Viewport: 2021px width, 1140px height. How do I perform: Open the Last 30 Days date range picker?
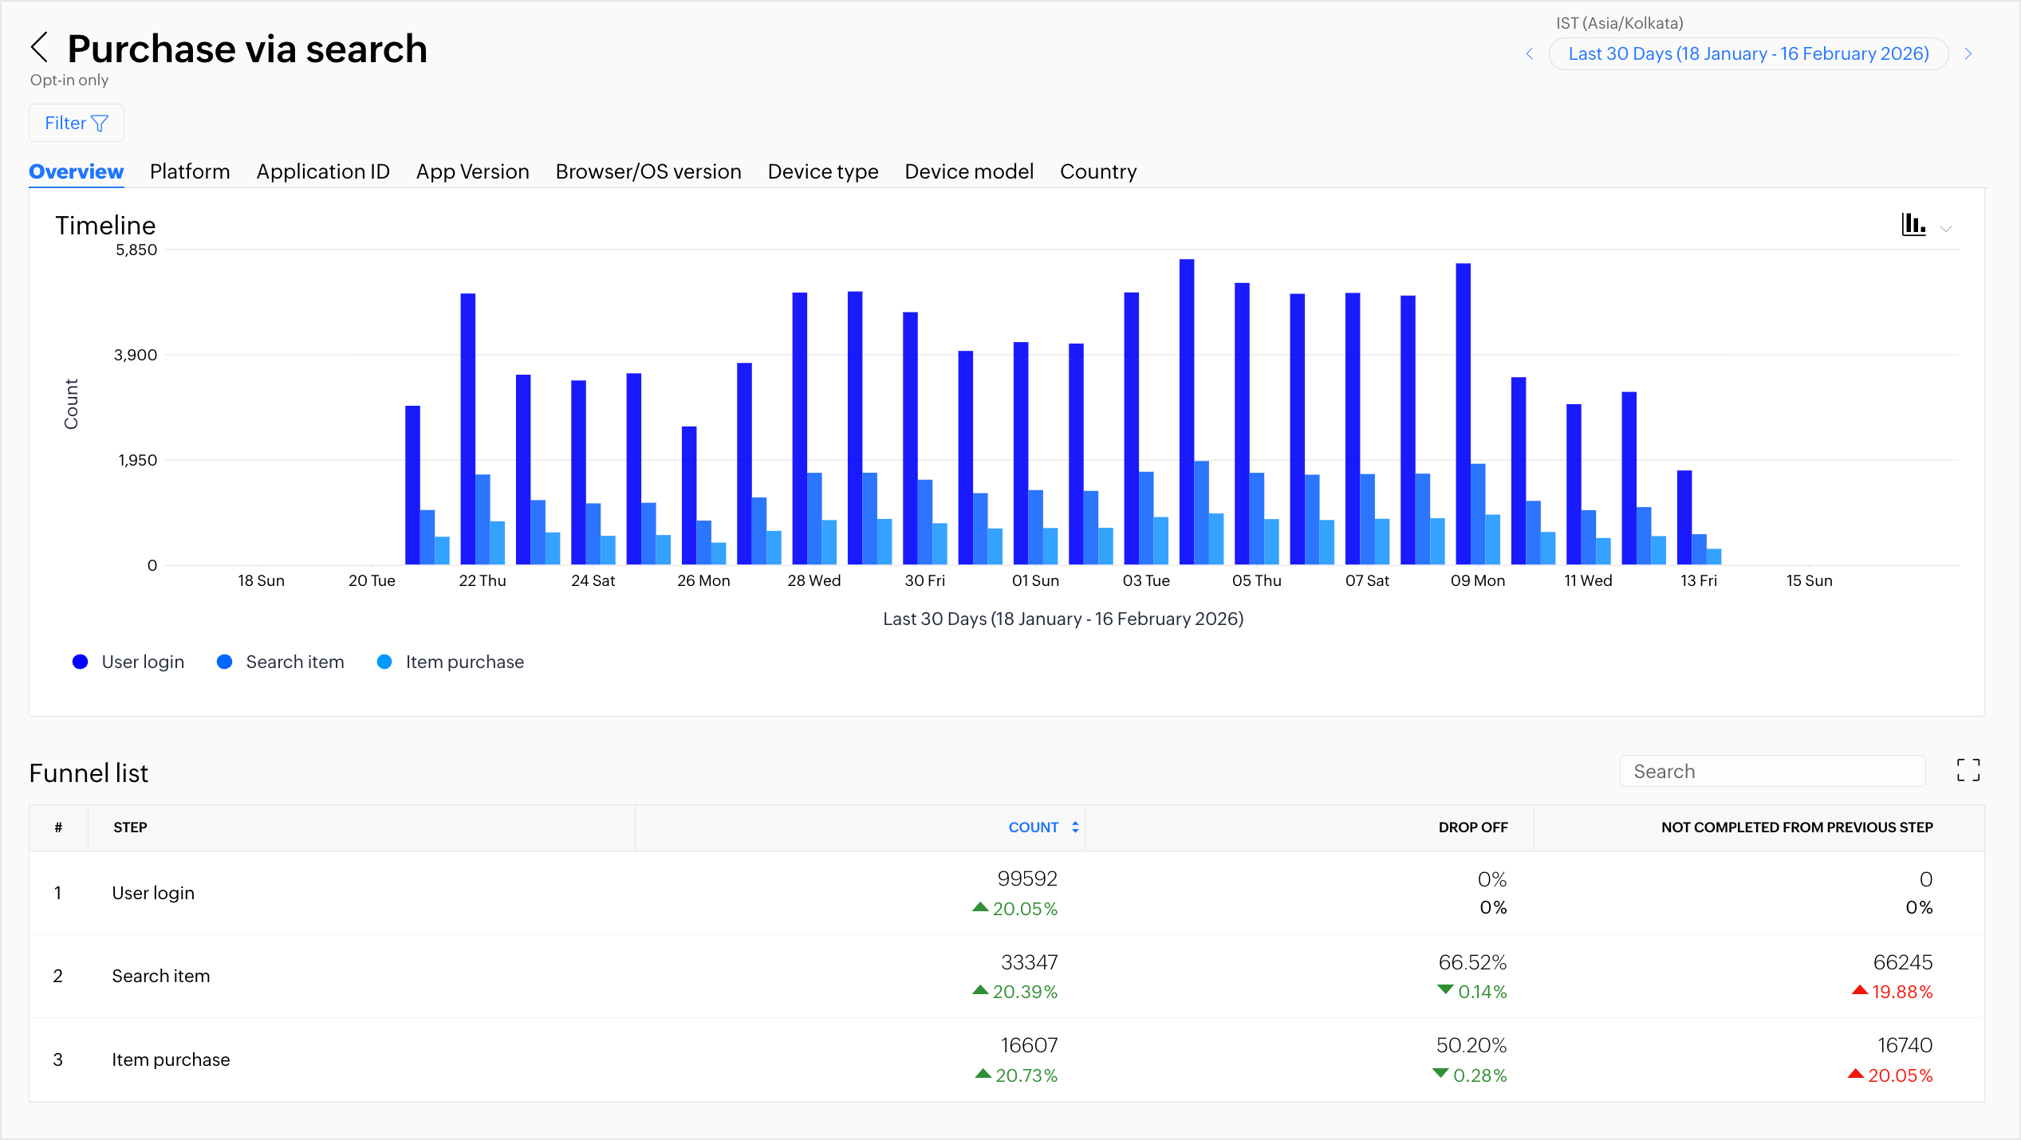click(x=1748, y=53)
